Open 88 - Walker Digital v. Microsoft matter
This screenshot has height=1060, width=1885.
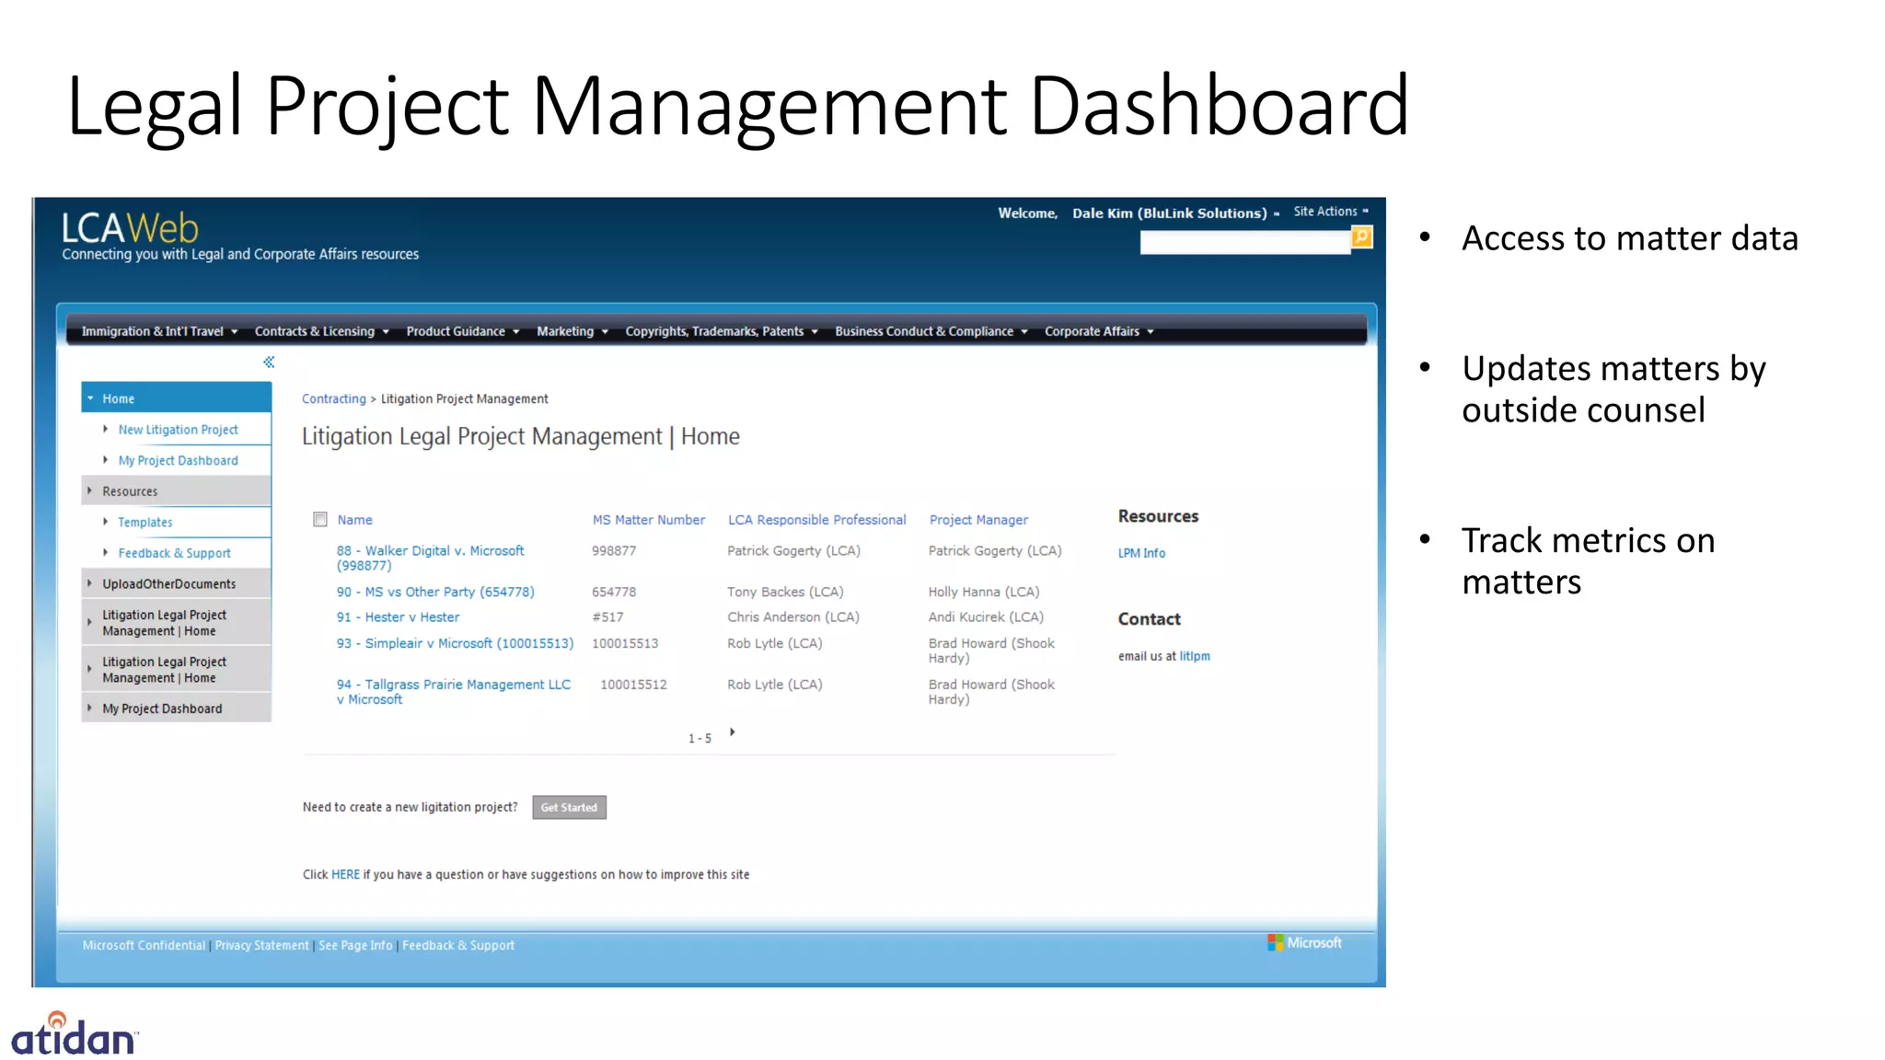[x=430, y=558]
